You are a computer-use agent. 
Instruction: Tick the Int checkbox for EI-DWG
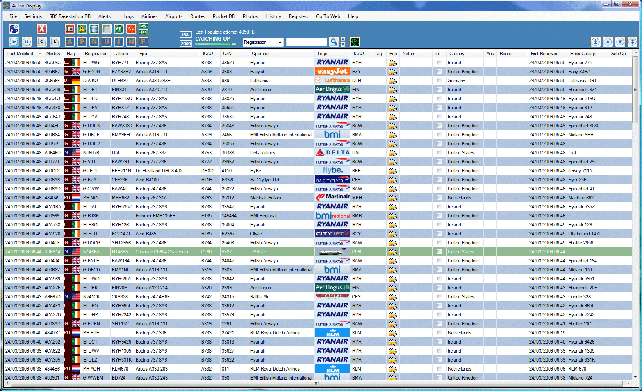point(439,63)
